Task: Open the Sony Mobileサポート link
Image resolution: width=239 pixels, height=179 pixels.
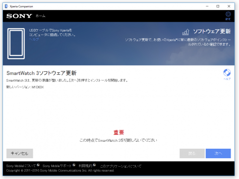Action: pos(57,166)
